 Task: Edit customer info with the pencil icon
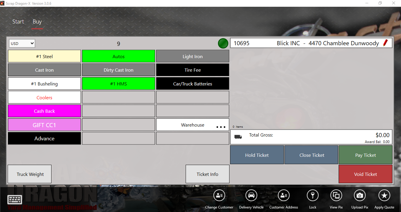click(x=386, y=43)
